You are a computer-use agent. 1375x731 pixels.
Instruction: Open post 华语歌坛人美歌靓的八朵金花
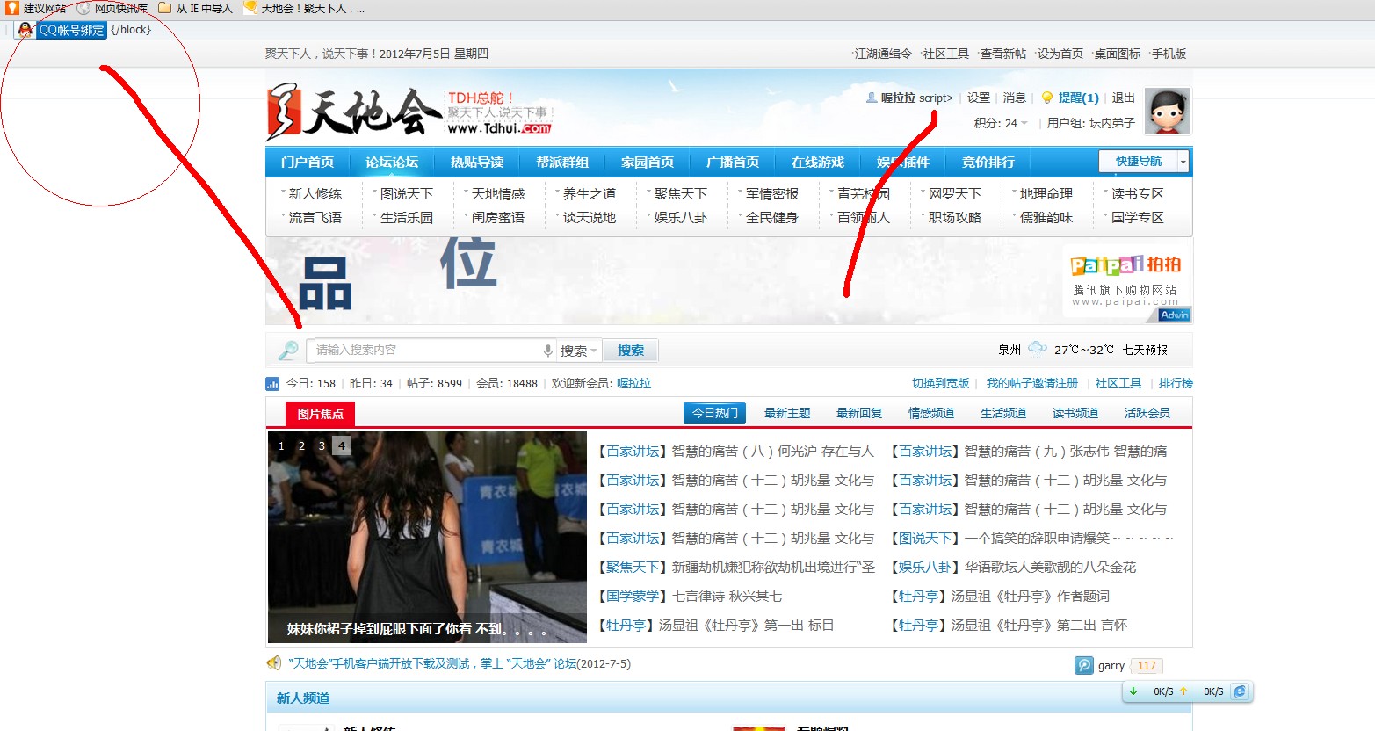1050,568
